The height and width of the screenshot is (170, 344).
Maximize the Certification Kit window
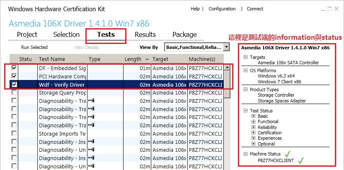pos(329,9)
